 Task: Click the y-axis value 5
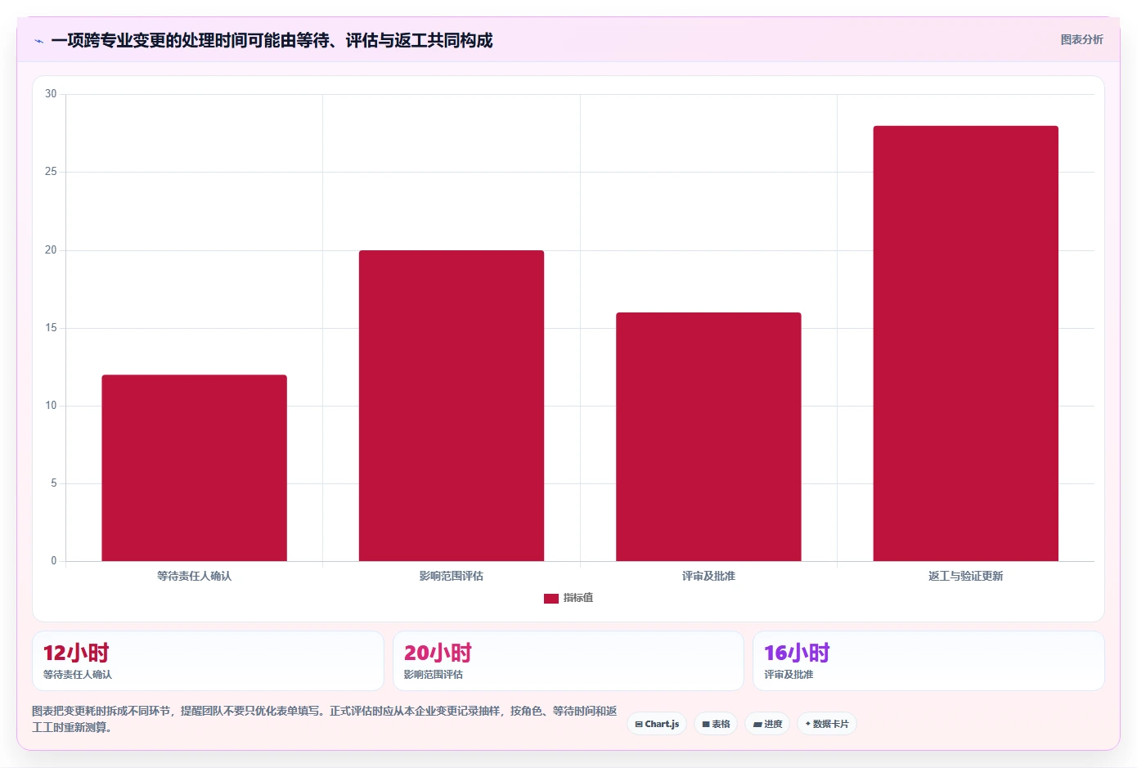[54, 483]
